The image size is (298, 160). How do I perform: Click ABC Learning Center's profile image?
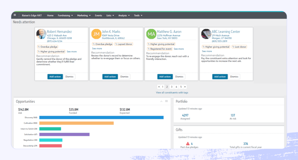pos(206,34)
